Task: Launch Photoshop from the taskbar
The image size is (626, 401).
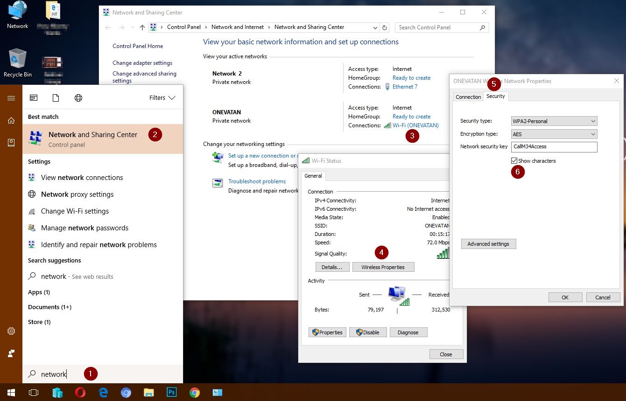Action: (171, 393)
